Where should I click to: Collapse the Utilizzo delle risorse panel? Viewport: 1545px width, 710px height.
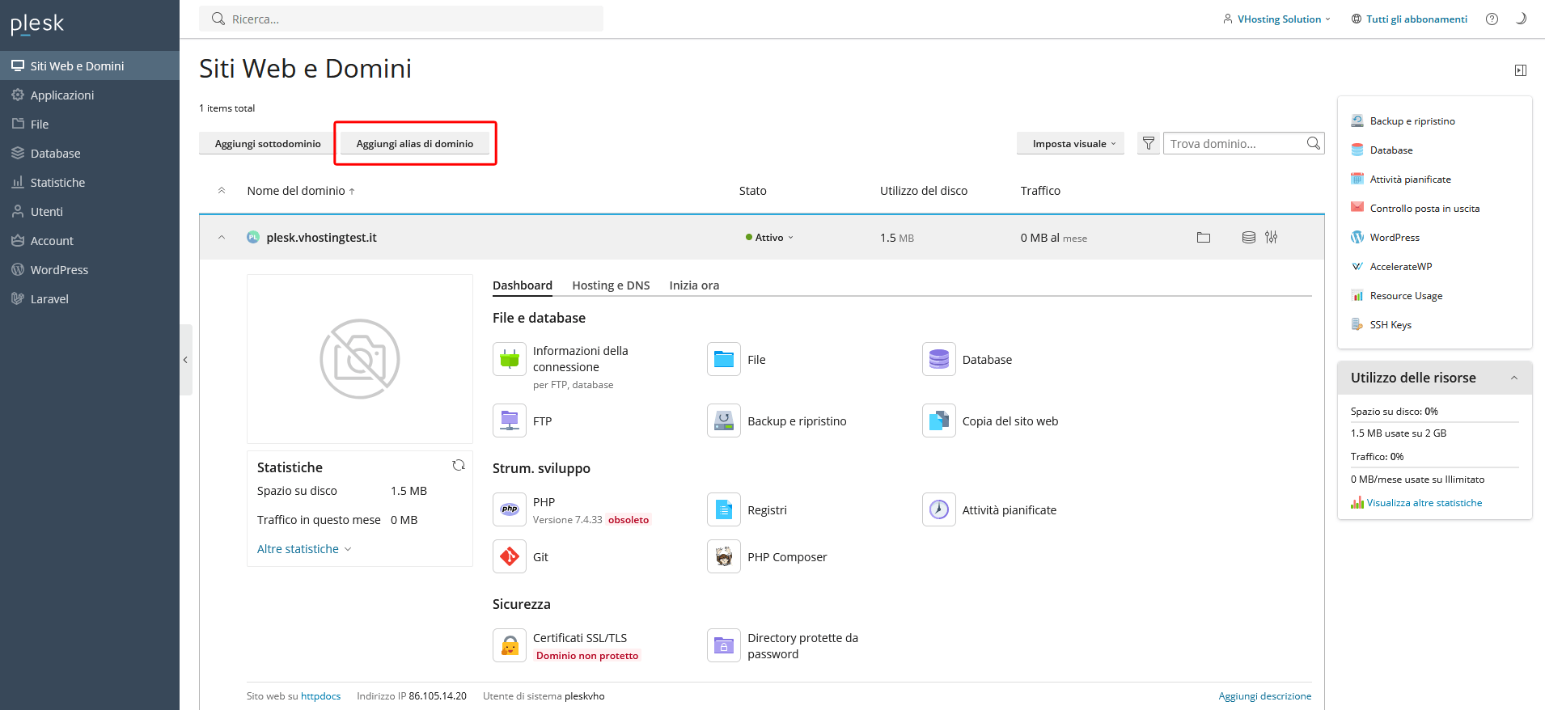(1514, 378)
